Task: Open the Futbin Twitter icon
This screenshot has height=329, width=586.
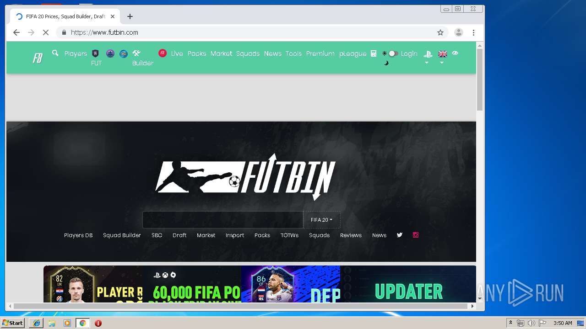Action: click(400, 235)
